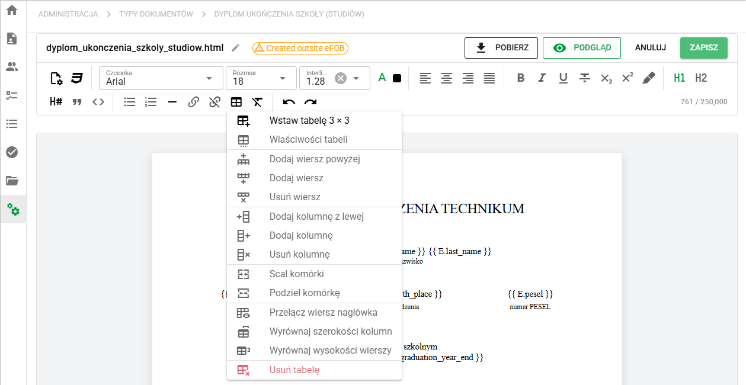This screenshot has height=385, width=746.
Task: Justify the text
Action: tap(489, 78)
